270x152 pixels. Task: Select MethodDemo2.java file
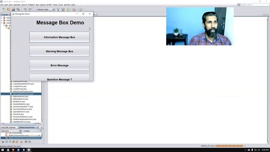[x=21, y=97]
